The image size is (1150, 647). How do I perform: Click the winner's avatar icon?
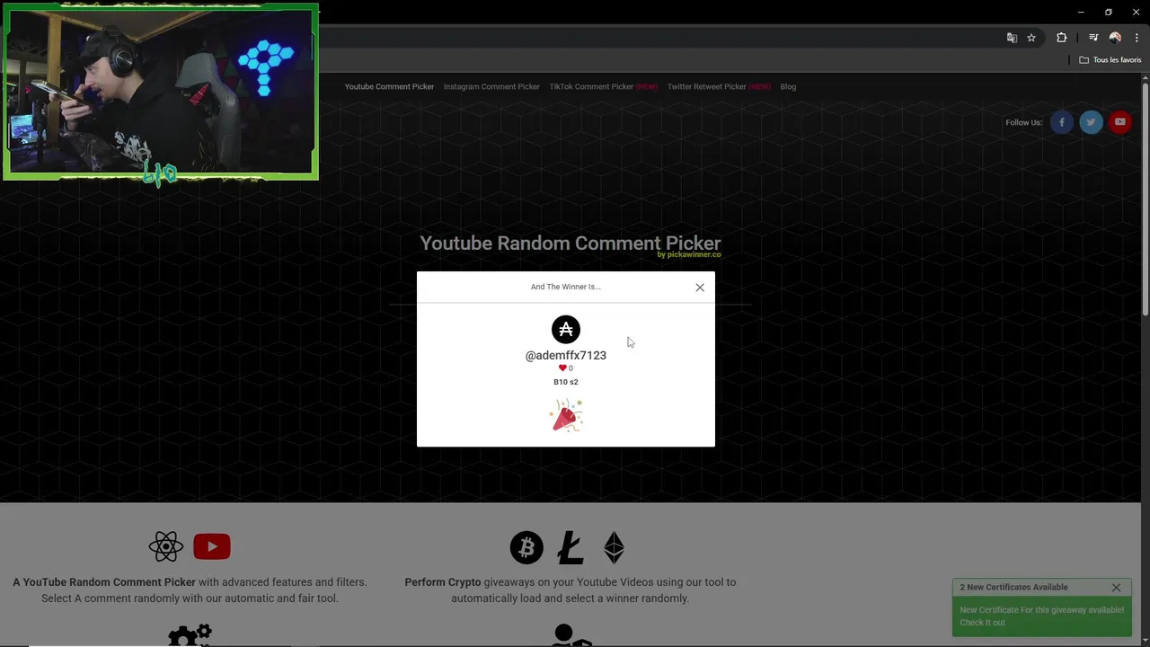click(566, 330)
